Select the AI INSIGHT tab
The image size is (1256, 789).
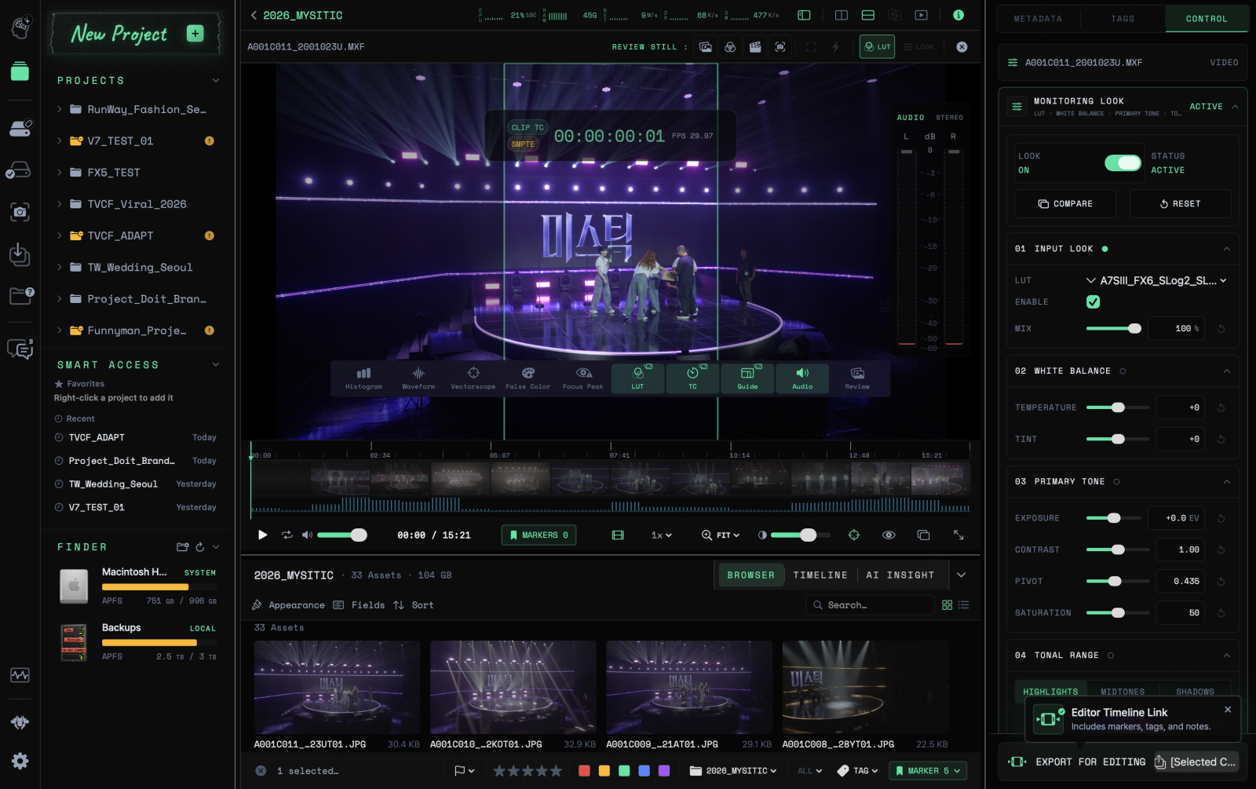(x=900, y=575)
